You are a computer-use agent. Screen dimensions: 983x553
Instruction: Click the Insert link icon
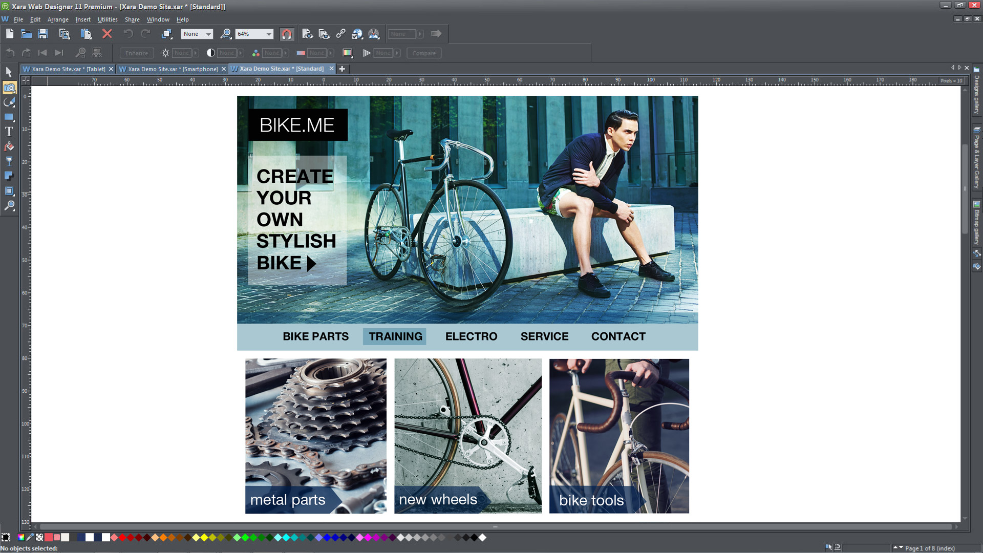341,34
